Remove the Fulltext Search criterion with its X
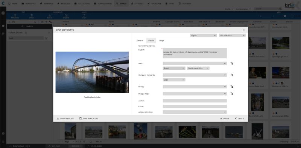Screen dimensions: 301x148 coord(49,33)
